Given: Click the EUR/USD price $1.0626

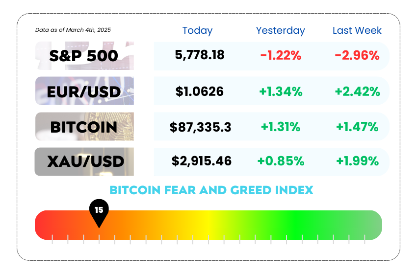Looking at the screenshot, I should click(200, 91).
